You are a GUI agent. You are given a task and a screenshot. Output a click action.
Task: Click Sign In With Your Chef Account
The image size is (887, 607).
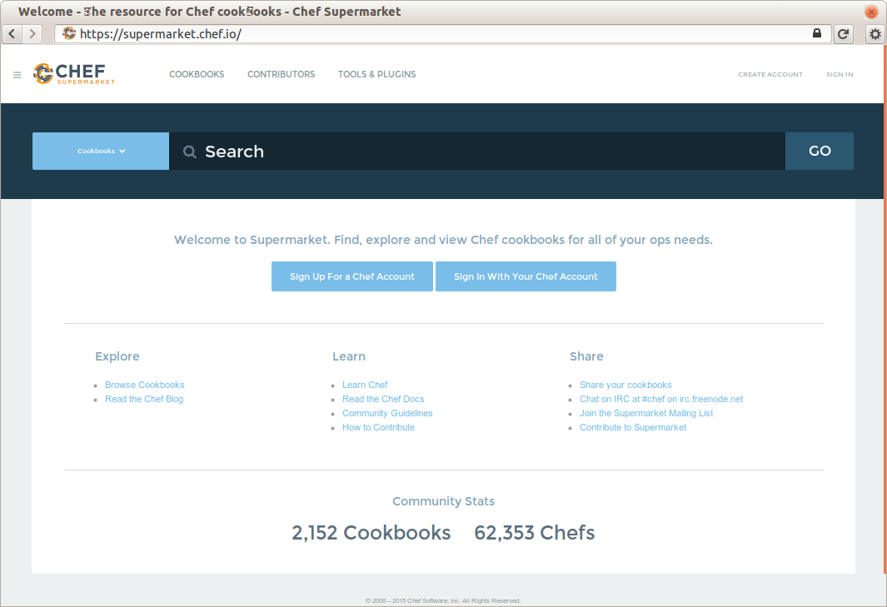526,276
